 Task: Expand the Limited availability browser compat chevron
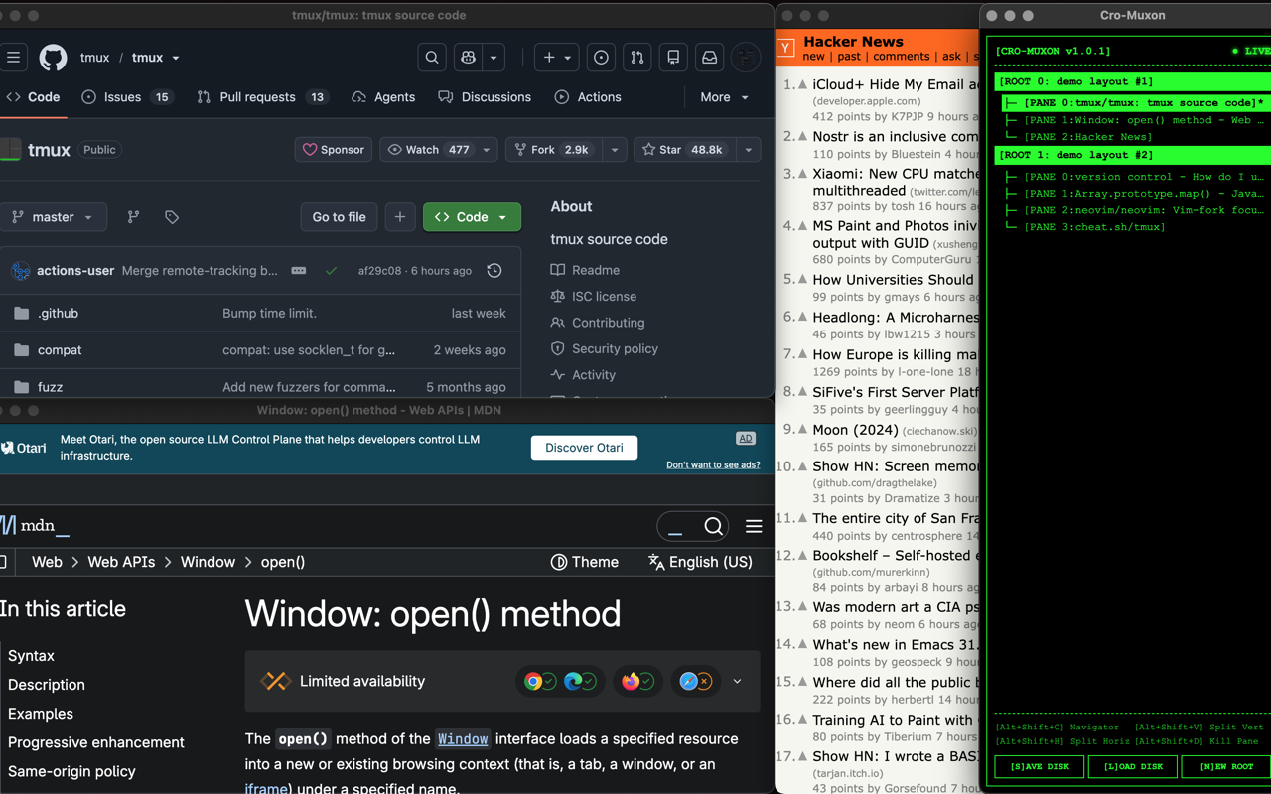point(737,682)
